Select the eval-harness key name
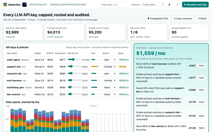Viewport: 212px width, 132px height. pyautogui.click(x=14, y=81)
